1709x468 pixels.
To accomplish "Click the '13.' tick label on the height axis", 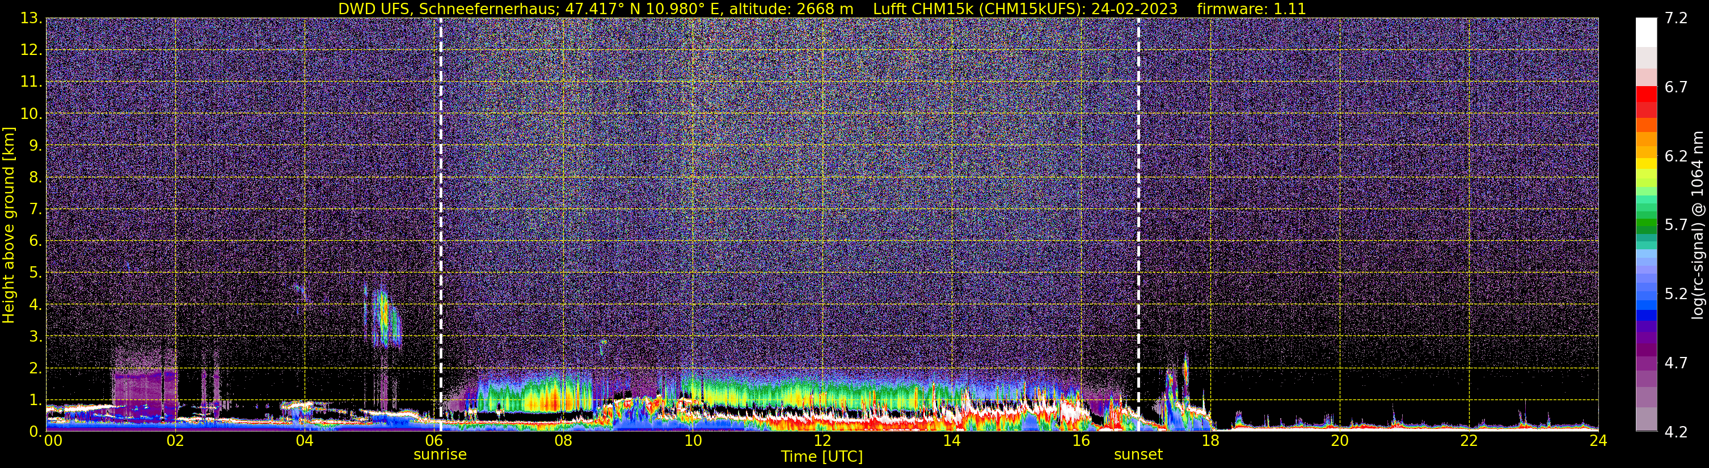I will coord(31,19).
